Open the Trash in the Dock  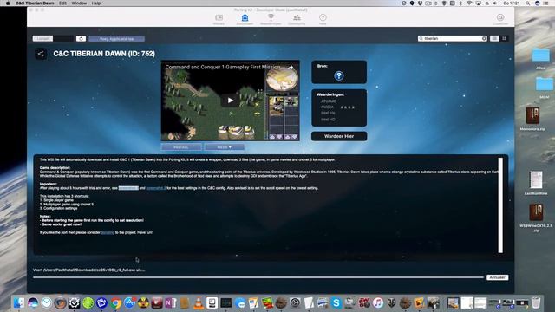pos(536,302)
